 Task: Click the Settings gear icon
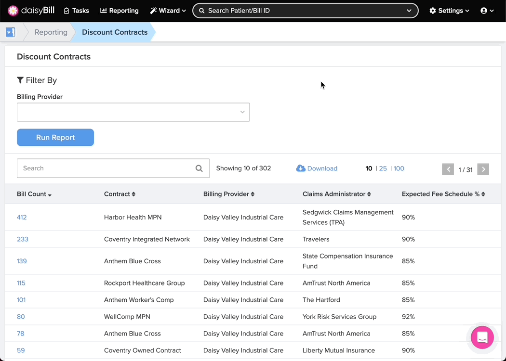pos(433,11)
